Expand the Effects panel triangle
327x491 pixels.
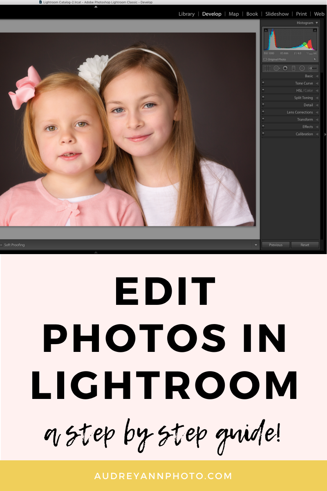(x=317, y=127)
